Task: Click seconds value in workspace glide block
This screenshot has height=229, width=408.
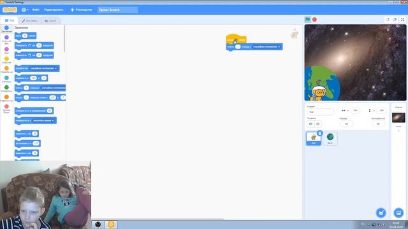Action: 238,46
